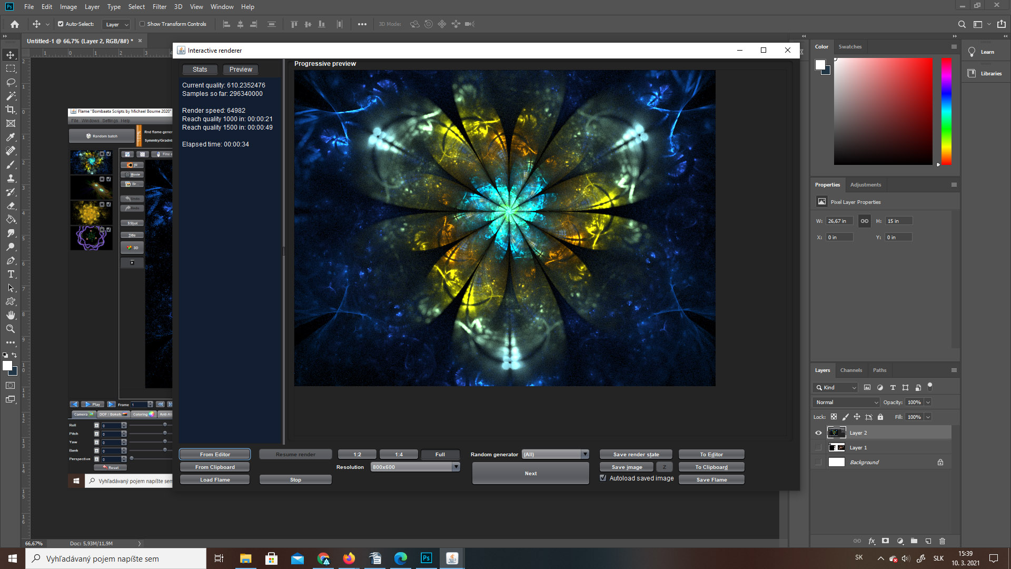Open the Fill dropdown arrow
The width and height of the screenshot is (1011, 569).
[x=928, y=417]
